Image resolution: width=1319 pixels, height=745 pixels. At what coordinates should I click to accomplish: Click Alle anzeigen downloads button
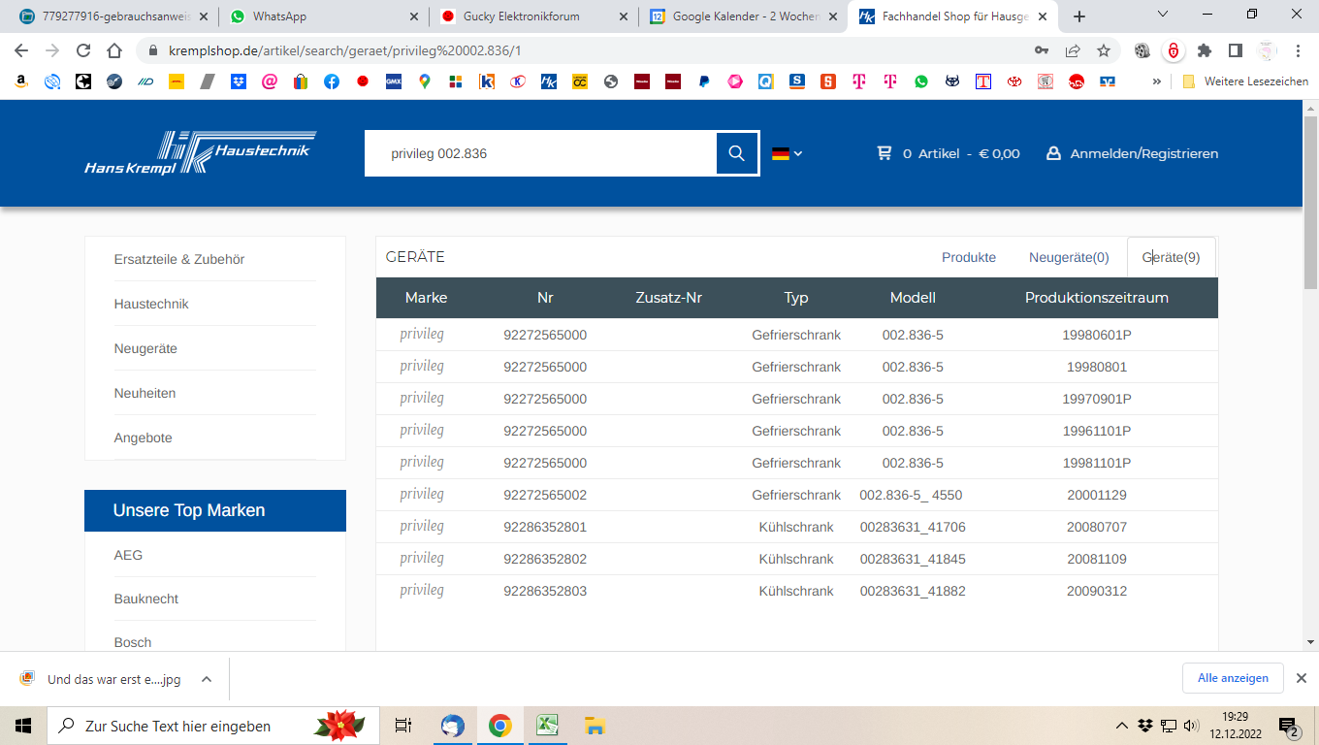tap(1233, 678)
